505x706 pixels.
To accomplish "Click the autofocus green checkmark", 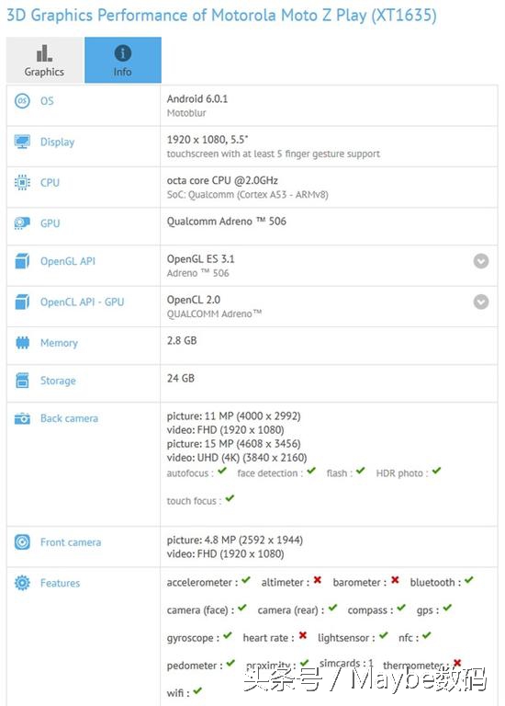I will [222, 471].
